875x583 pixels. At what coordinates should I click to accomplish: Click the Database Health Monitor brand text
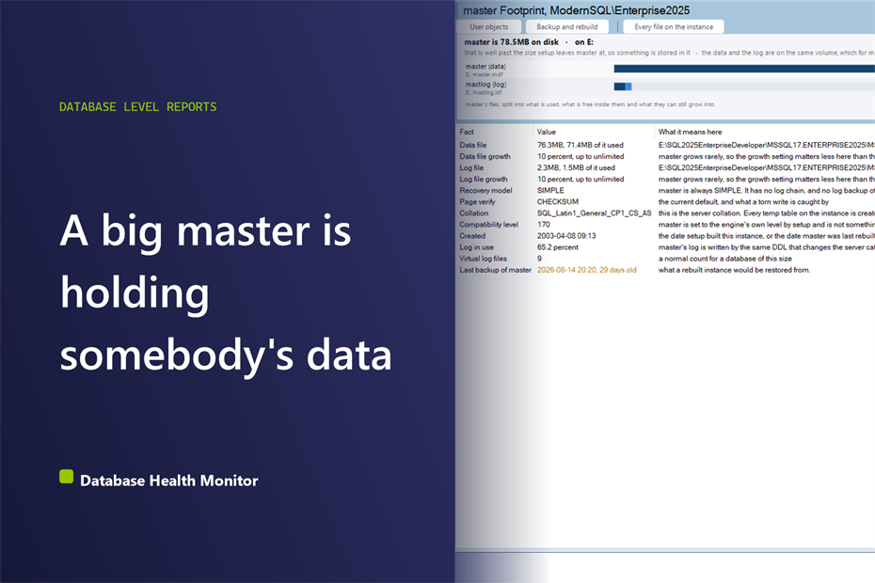(x=169, y=481)
